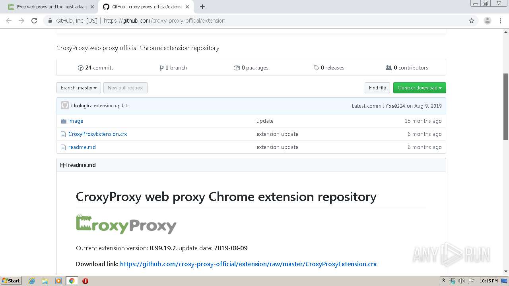509x286 pixels.
Task: Expand the Clone or download dropdown
Action: (x=420, y=88)
